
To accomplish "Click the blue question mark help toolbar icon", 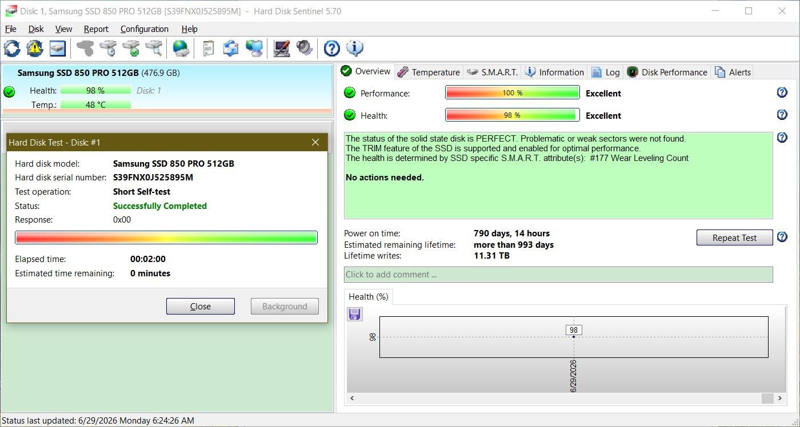I will 331,49.
